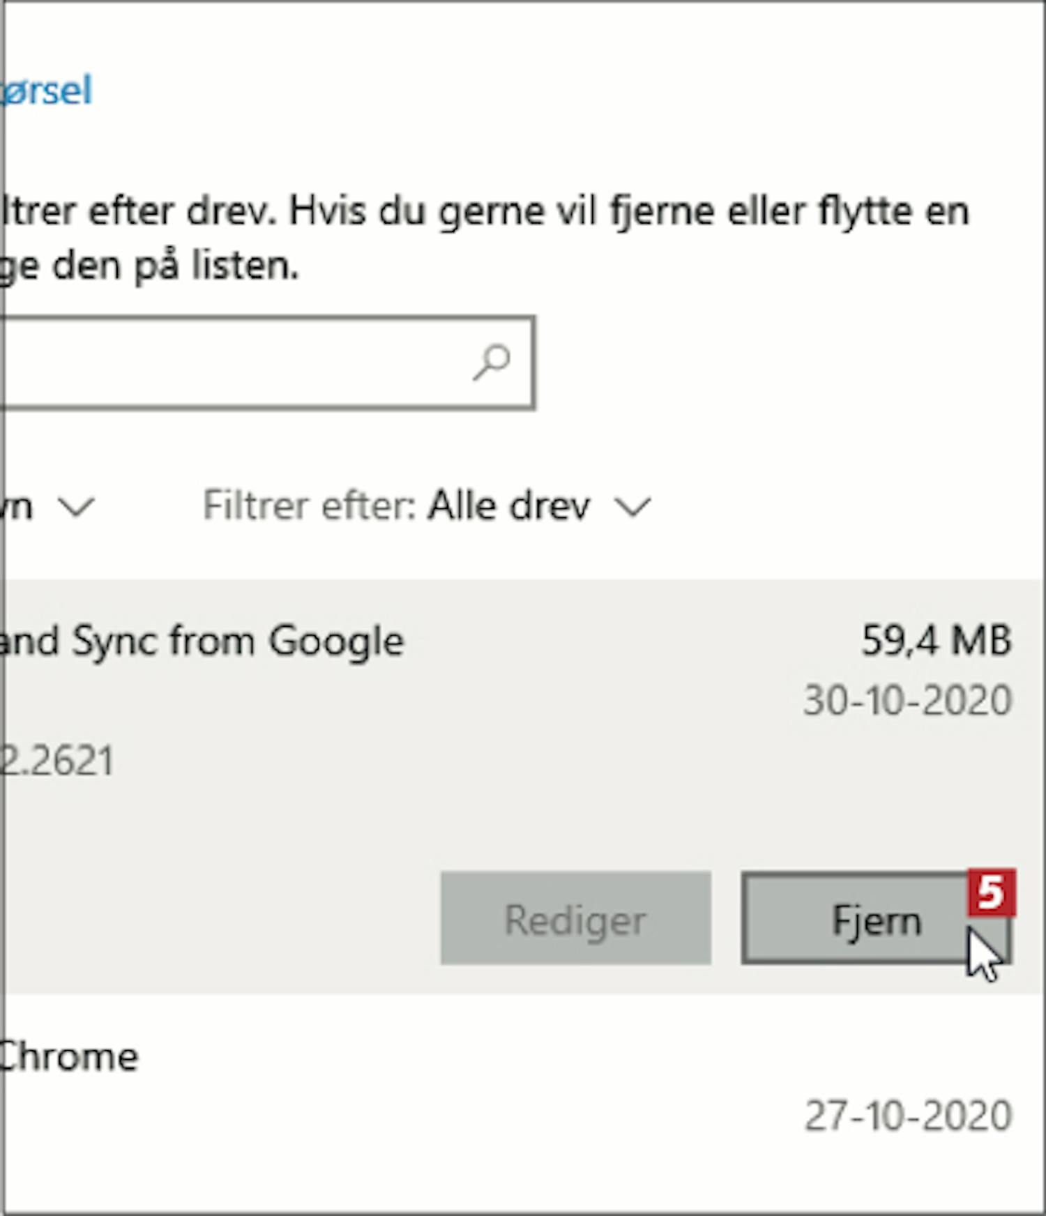
Task: Click the 30-10-2020 install date
Action: [x=907, y=700]
